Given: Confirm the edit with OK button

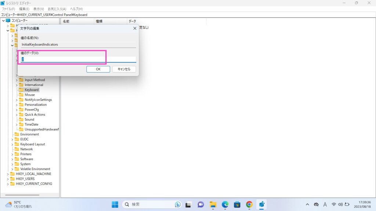Looking at the screenshot, I should tap(98, 69).
